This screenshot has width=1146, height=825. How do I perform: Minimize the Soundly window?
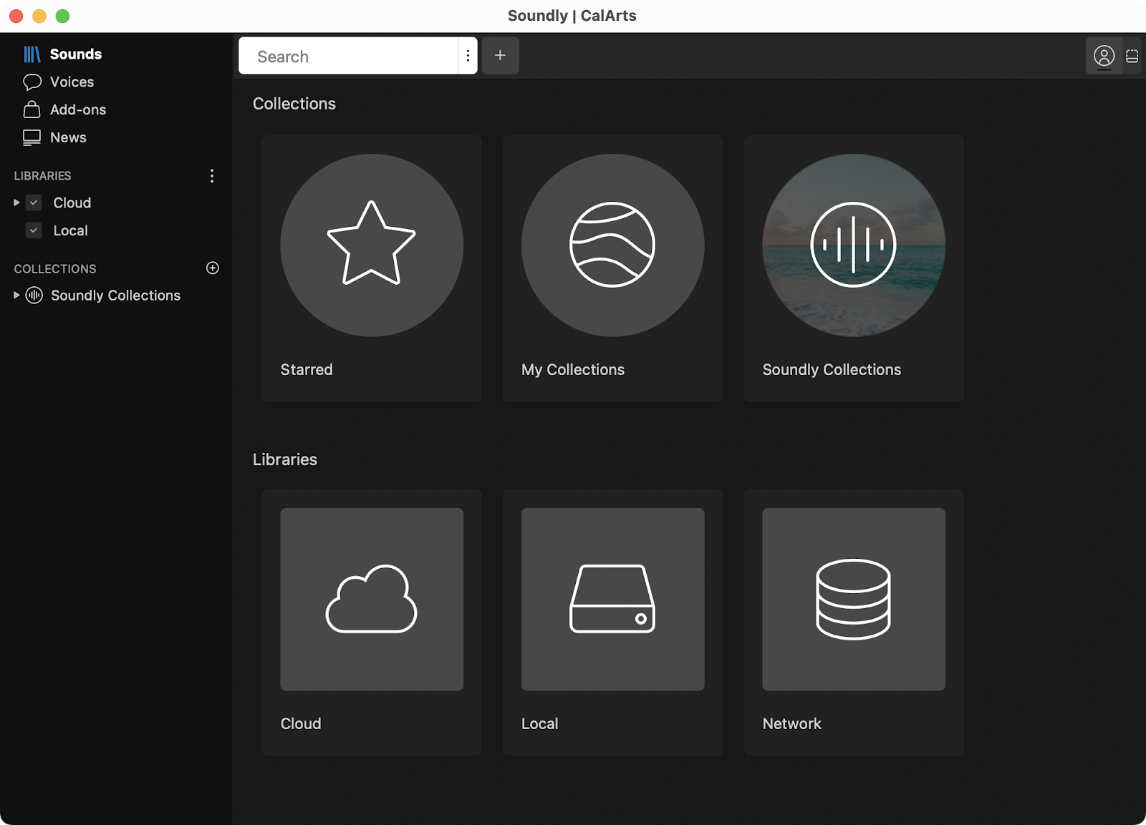tap(39, 16)
